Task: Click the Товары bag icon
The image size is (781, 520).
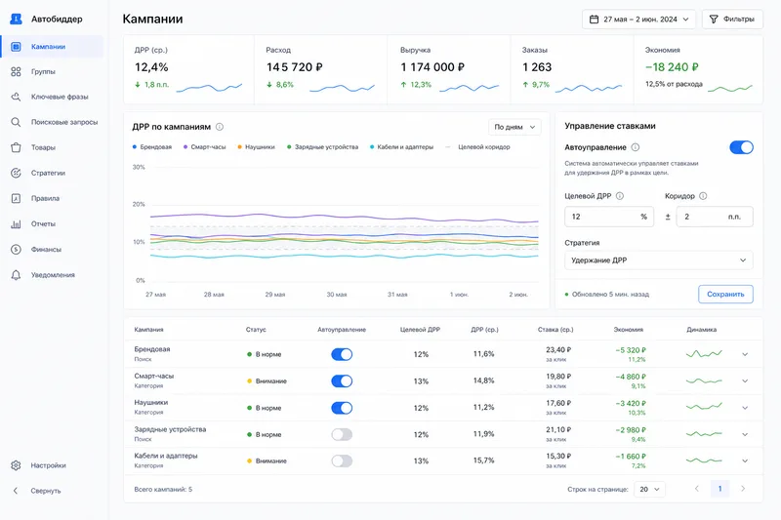Action: (x=16, y=147)
